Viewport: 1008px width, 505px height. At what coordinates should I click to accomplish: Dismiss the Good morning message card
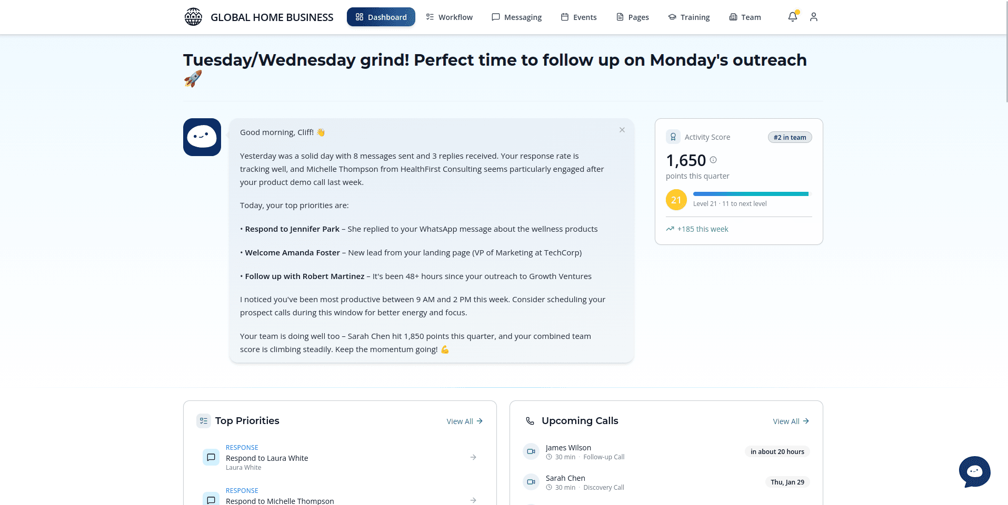pos(622,130)
